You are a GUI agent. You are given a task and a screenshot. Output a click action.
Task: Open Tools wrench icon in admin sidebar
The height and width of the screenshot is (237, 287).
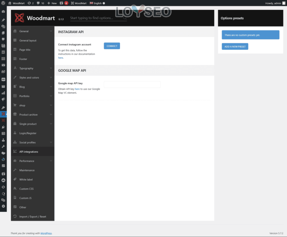[3, 146]
